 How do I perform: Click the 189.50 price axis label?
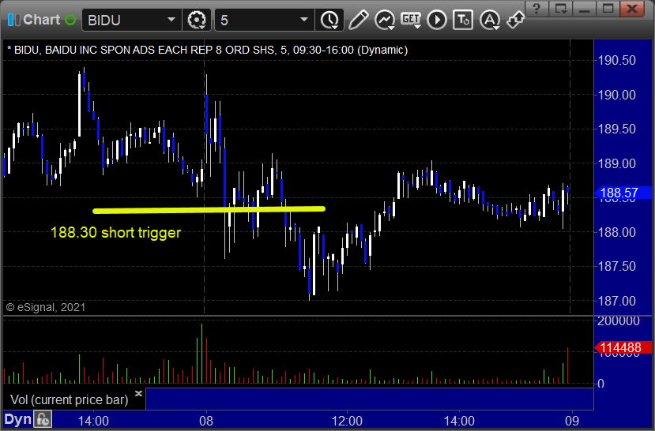point(617,129)
